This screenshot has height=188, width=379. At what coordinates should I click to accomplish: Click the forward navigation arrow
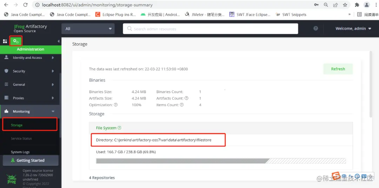(16, 5)
